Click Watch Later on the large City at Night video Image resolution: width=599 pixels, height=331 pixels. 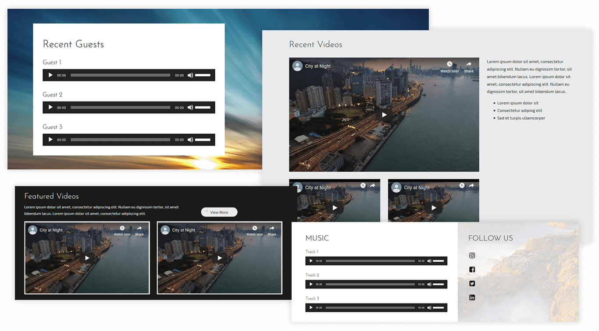pyautogui.click(x=449, y=63)
